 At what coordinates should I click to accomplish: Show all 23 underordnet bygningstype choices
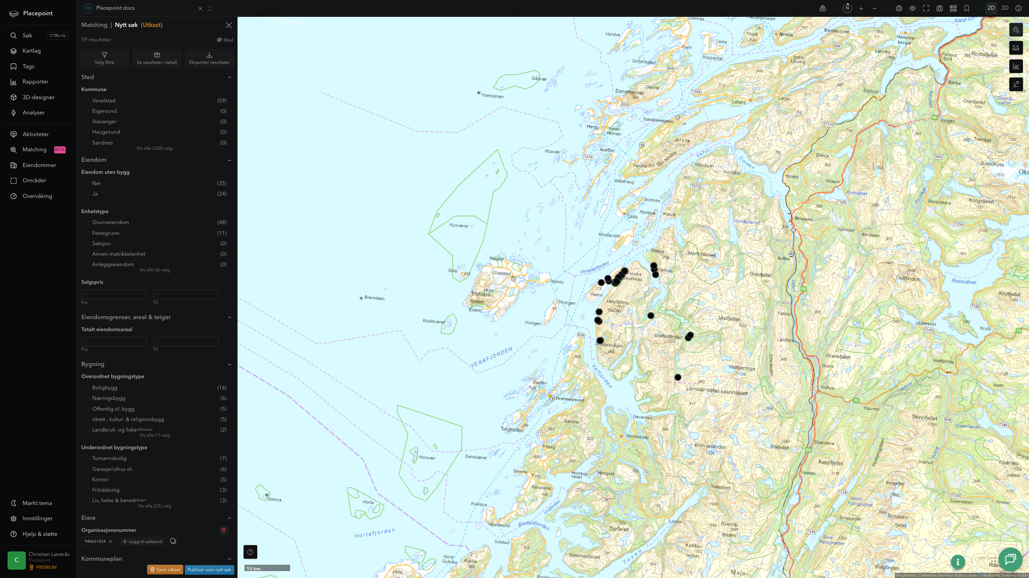click(x=155, y=506)
